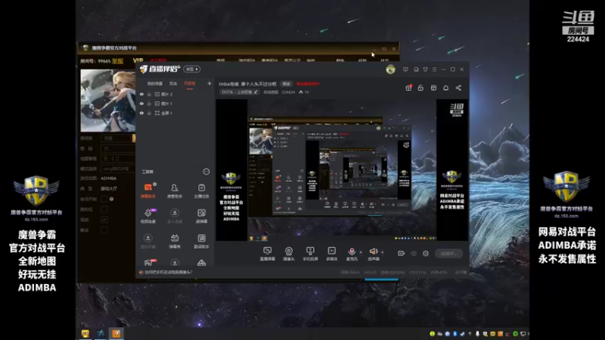This screenshot has width=605, height=340.
Task: Select the orange highlighted third scene tab
Action: pyautogui.click(x=190, y=84)
